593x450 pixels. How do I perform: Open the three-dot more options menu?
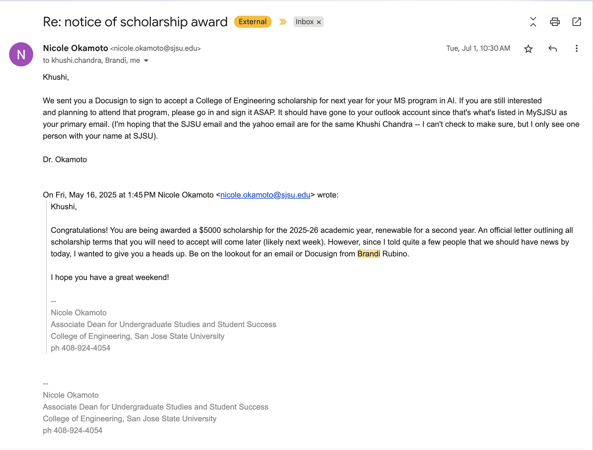tap(576, 49)
